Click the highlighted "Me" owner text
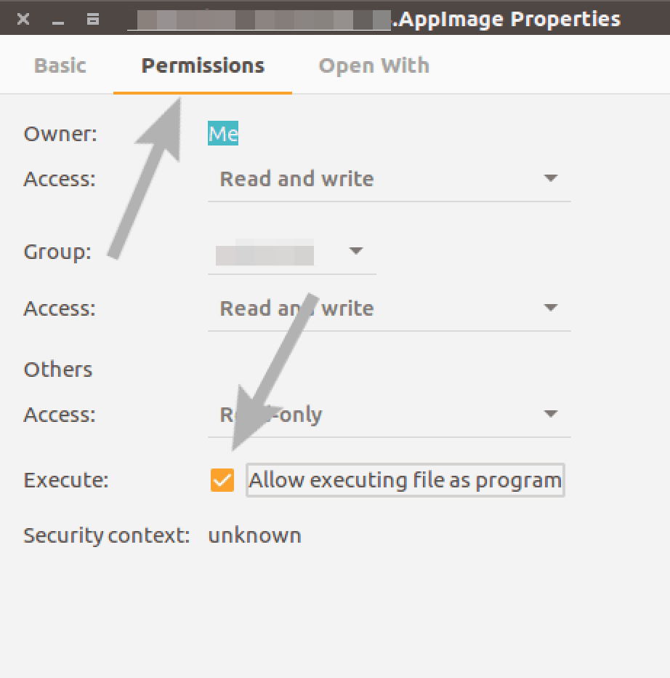This screenshot has height=678, width=670. [223, 133]
